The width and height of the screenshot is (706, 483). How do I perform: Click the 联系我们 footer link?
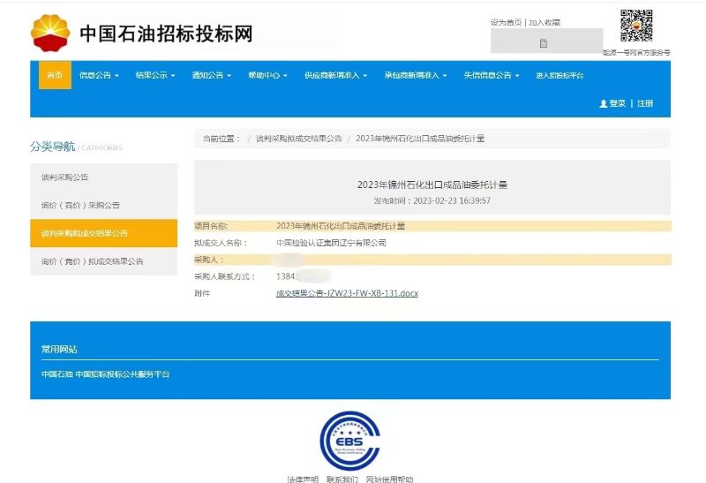click(342, 479)
